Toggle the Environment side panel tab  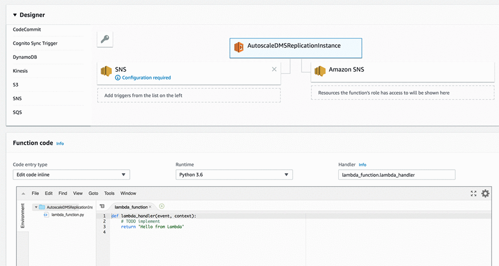[22, 216]
